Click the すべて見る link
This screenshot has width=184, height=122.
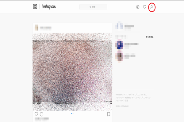tap(150, 37)
